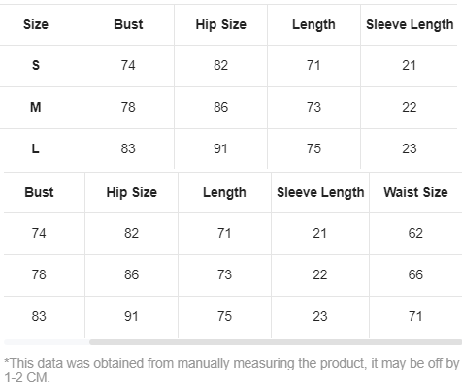The height and width of the screenshot is (386, 462).
Task: Select the S size row label
Action: pos(36,65)
